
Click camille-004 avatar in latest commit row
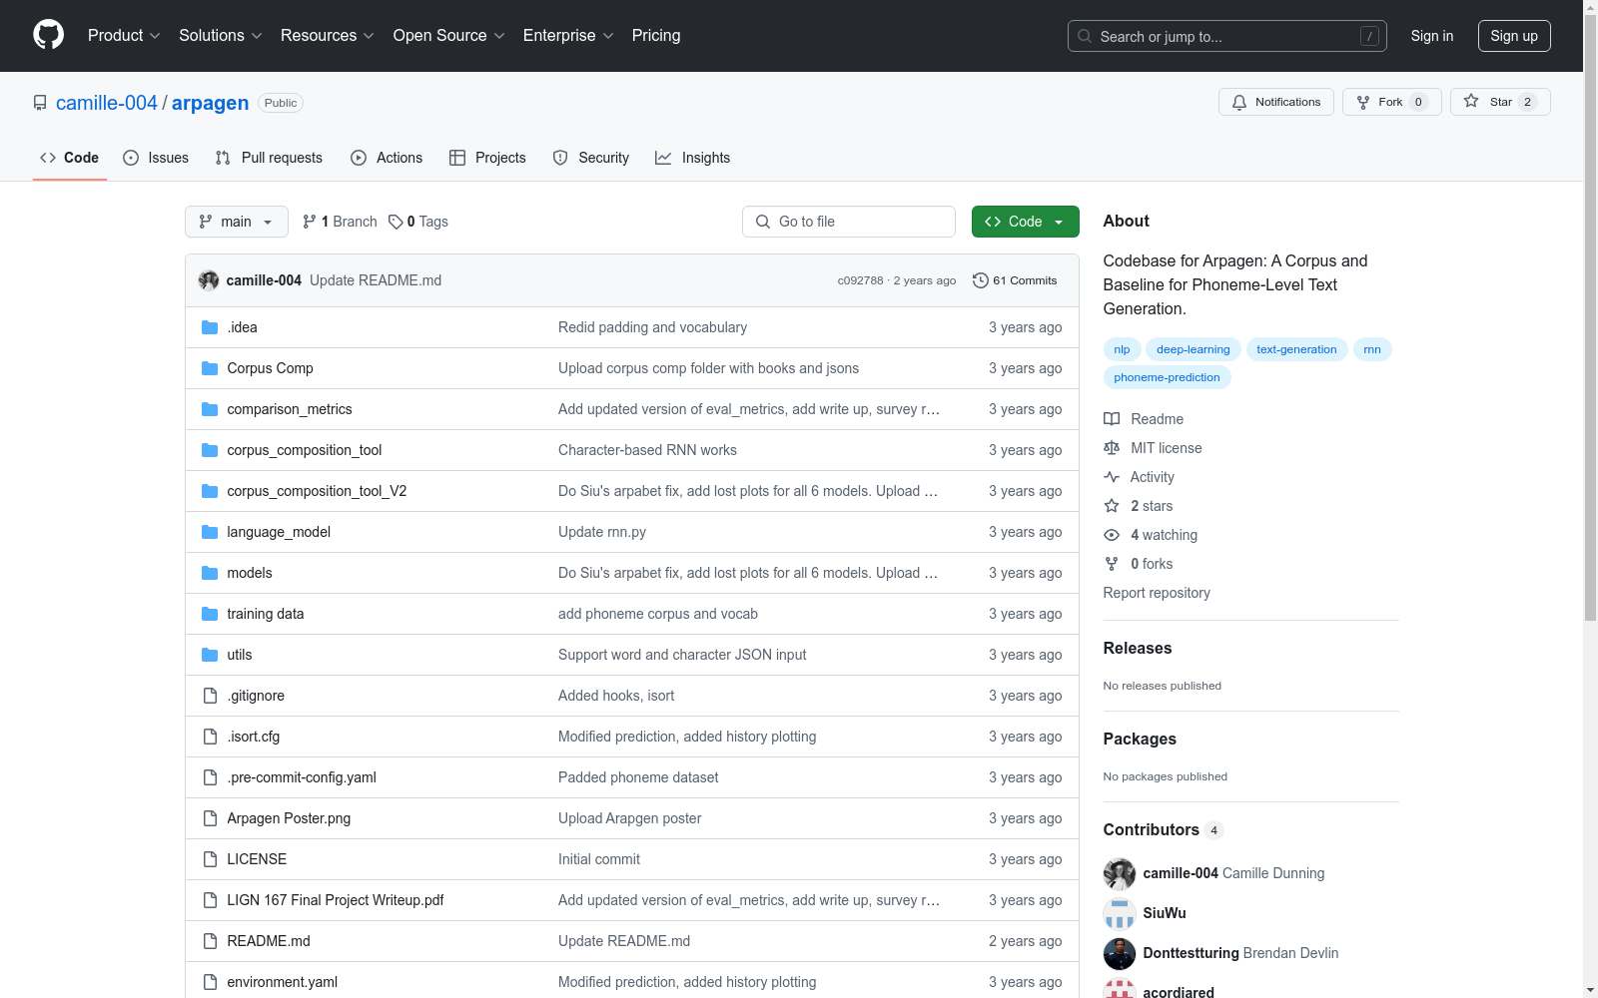209,280
